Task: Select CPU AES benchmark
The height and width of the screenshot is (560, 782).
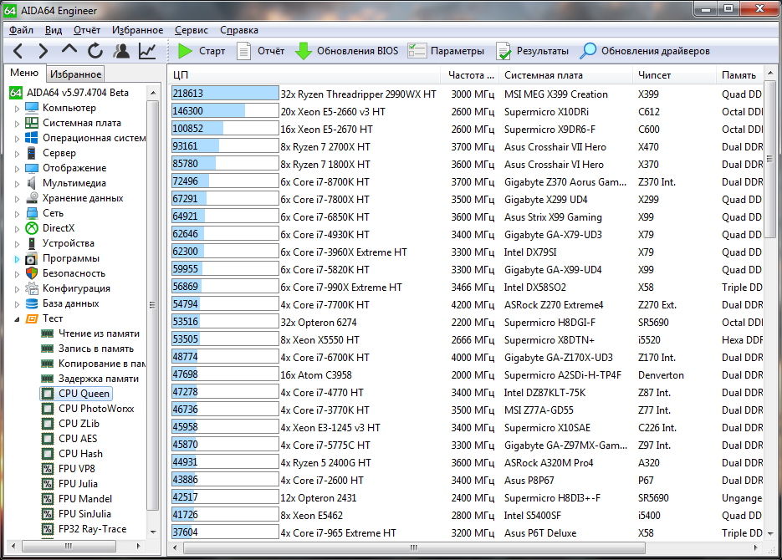Action: tap(78, 439)
